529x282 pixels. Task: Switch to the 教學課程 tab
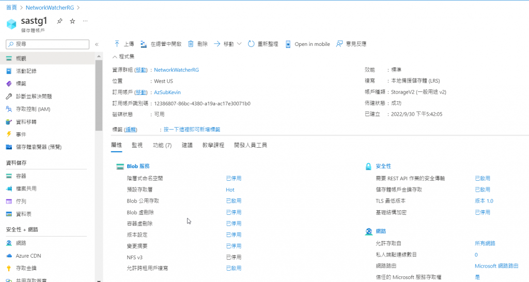[x=213, y=145]
